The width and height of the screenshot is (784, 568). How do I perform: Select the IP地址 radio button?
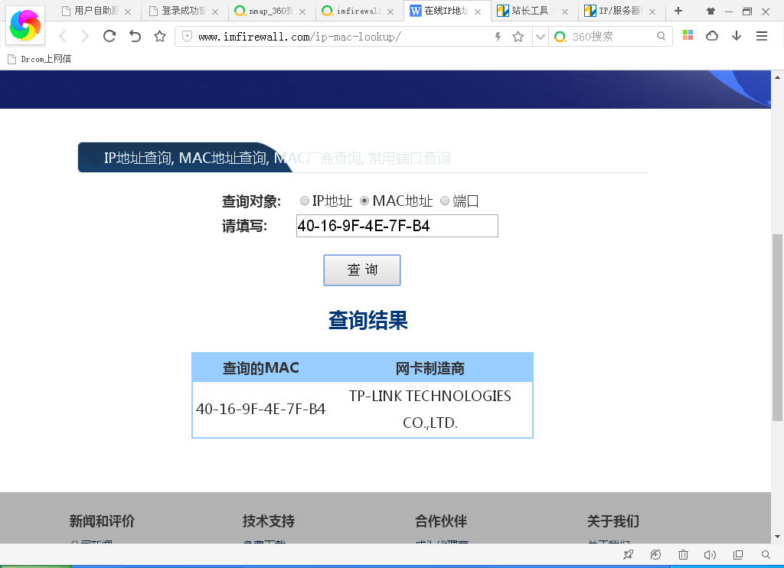(x=305, y=201)
